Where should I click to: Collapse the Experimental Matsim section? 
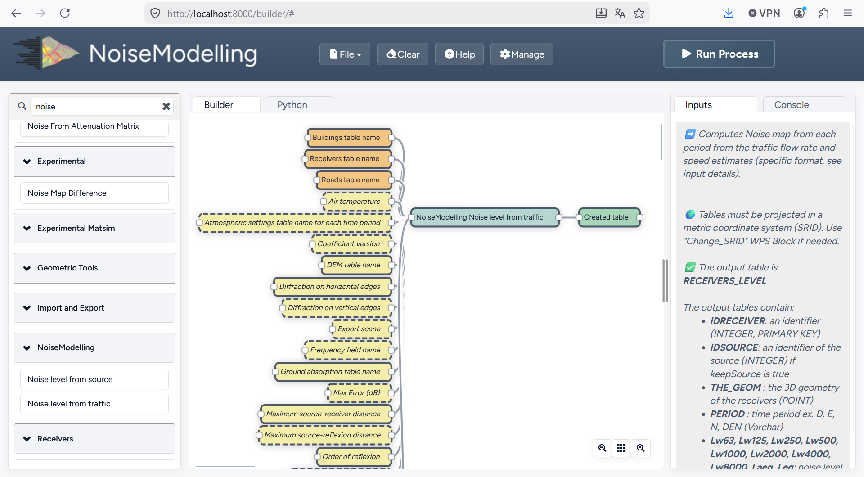[x=94, y=228]
